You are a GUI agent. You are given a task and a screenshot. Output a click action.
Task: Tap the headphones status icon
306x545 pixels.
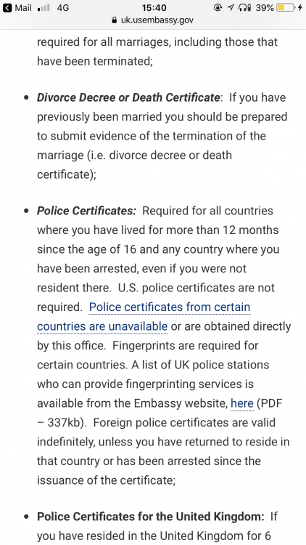click(x=245, y=8)
